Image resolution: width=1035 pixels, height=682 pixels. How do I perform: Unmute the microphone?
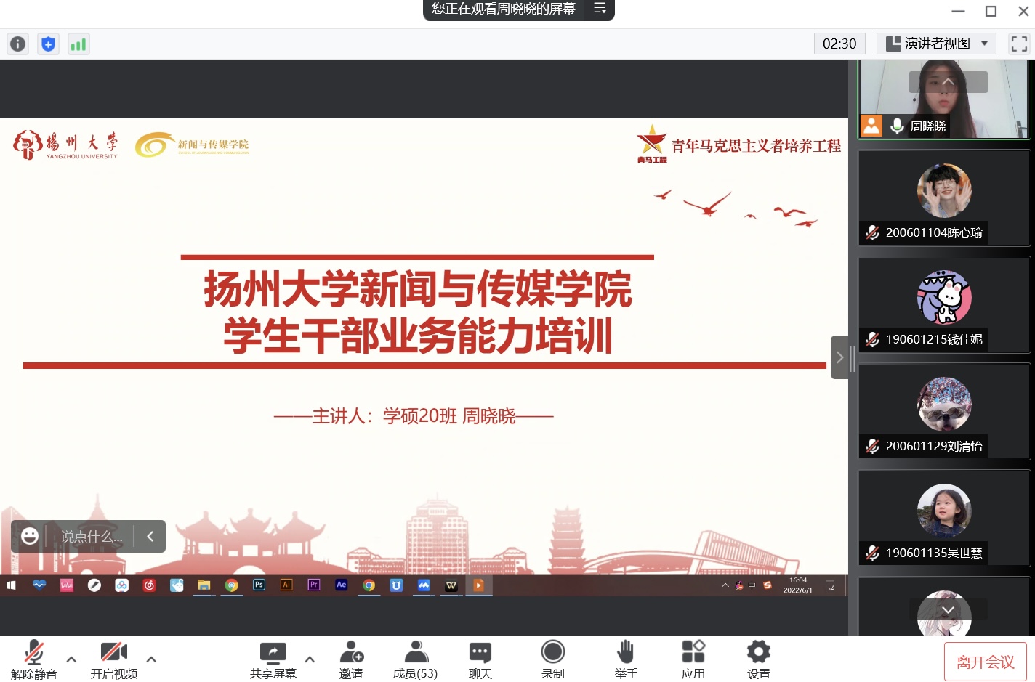34,659
